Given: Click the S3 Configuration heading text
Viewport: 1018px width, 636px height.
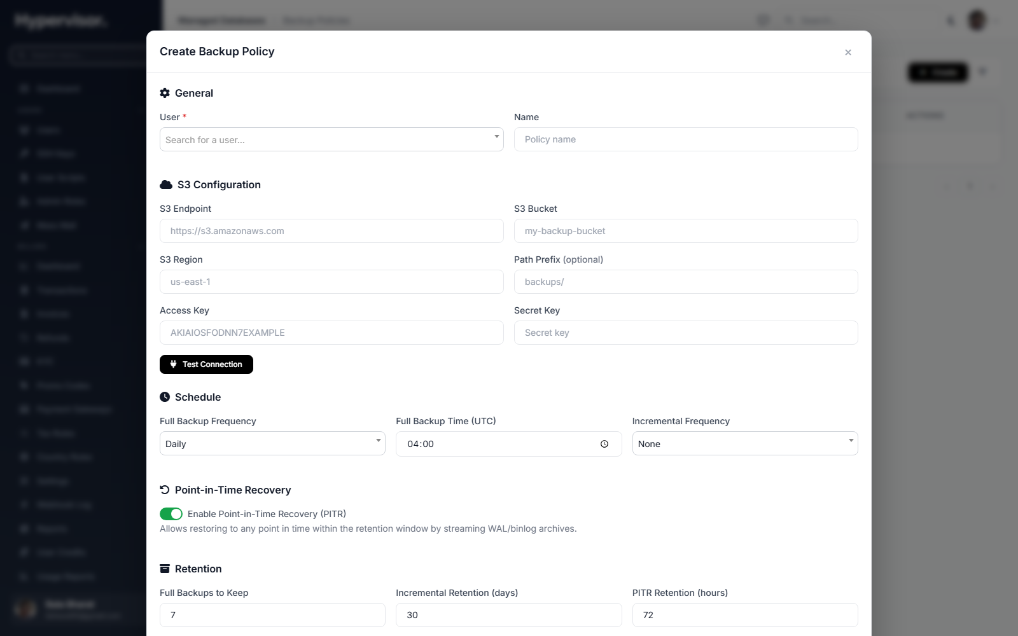Looking at the screenshot, I should 219,184.
